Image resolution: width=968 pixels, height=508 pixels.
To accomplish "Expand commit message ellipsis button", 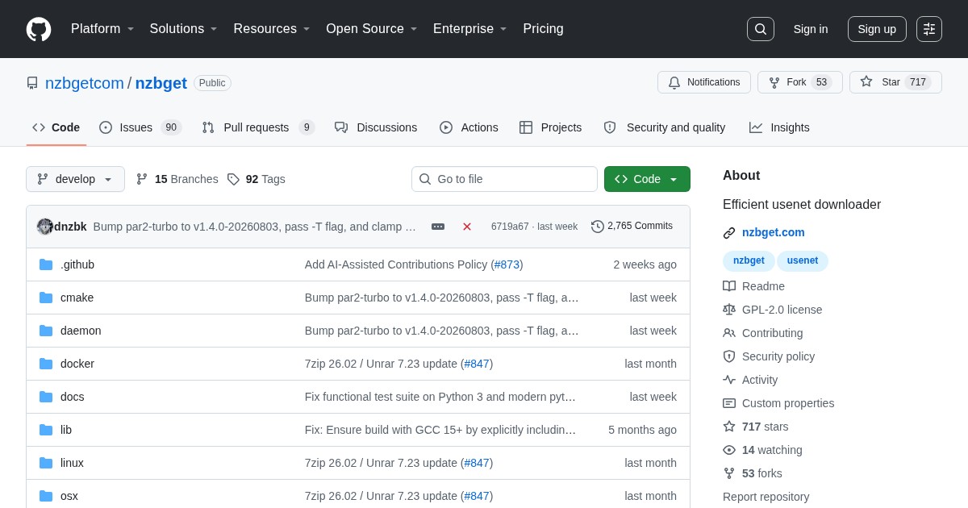I will click(x=438, y=227).
